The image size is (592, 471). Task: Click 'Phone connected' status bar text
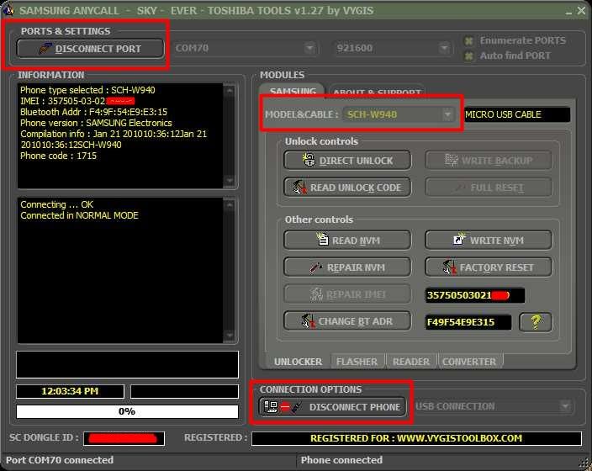(341, 460)
